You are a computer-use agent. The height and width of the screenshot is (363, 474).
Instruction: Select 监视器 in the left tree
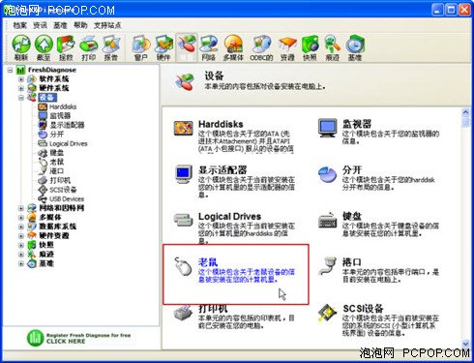[60, 115]
